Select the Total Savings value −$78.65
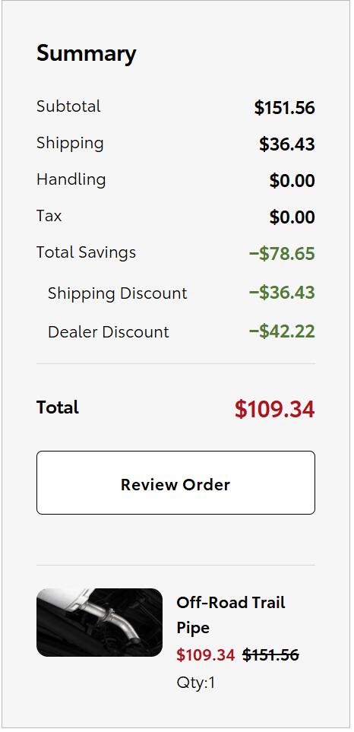 pyautogui.click(x=282, y=253)
